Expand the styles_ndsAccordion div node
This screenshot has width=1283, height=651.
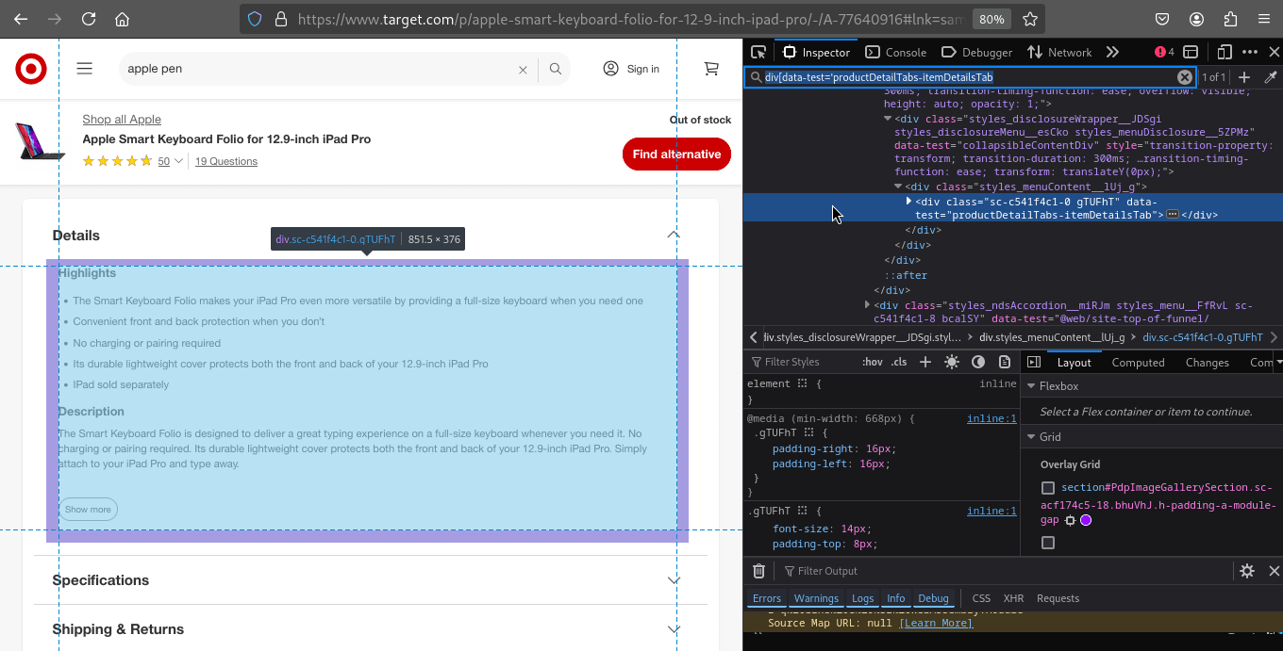[867, 304]
